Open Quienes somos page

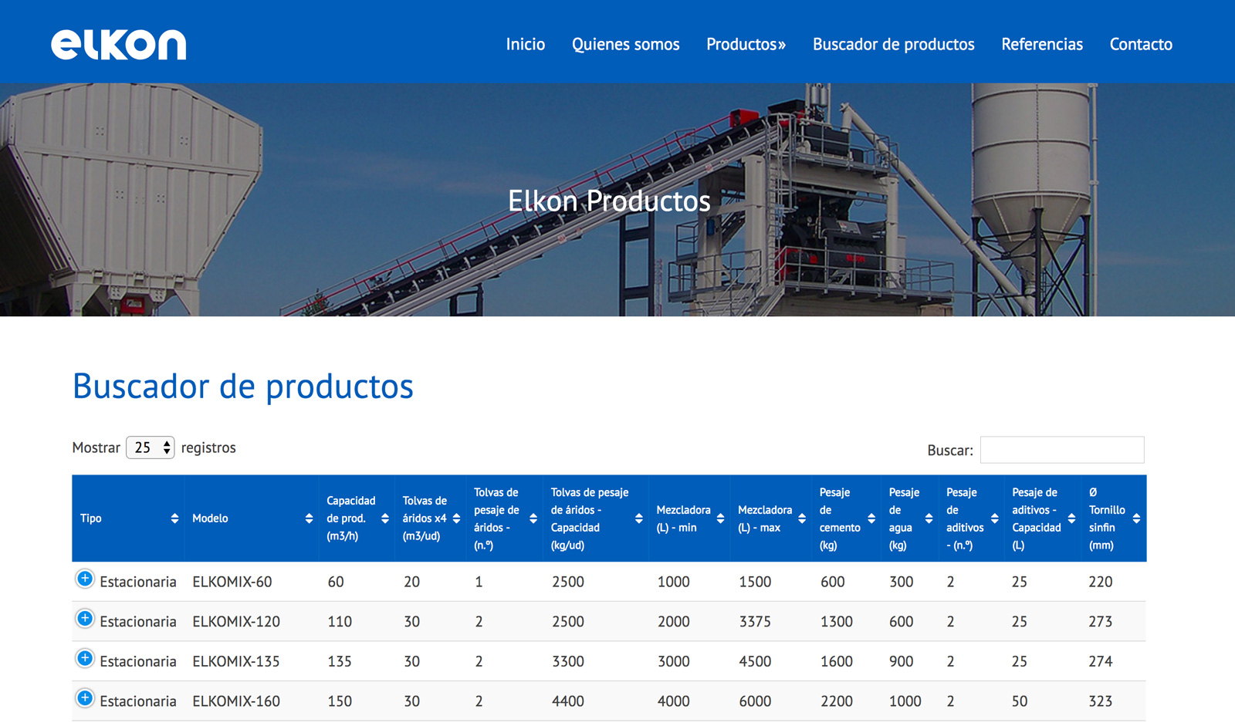tap(626, 44)
